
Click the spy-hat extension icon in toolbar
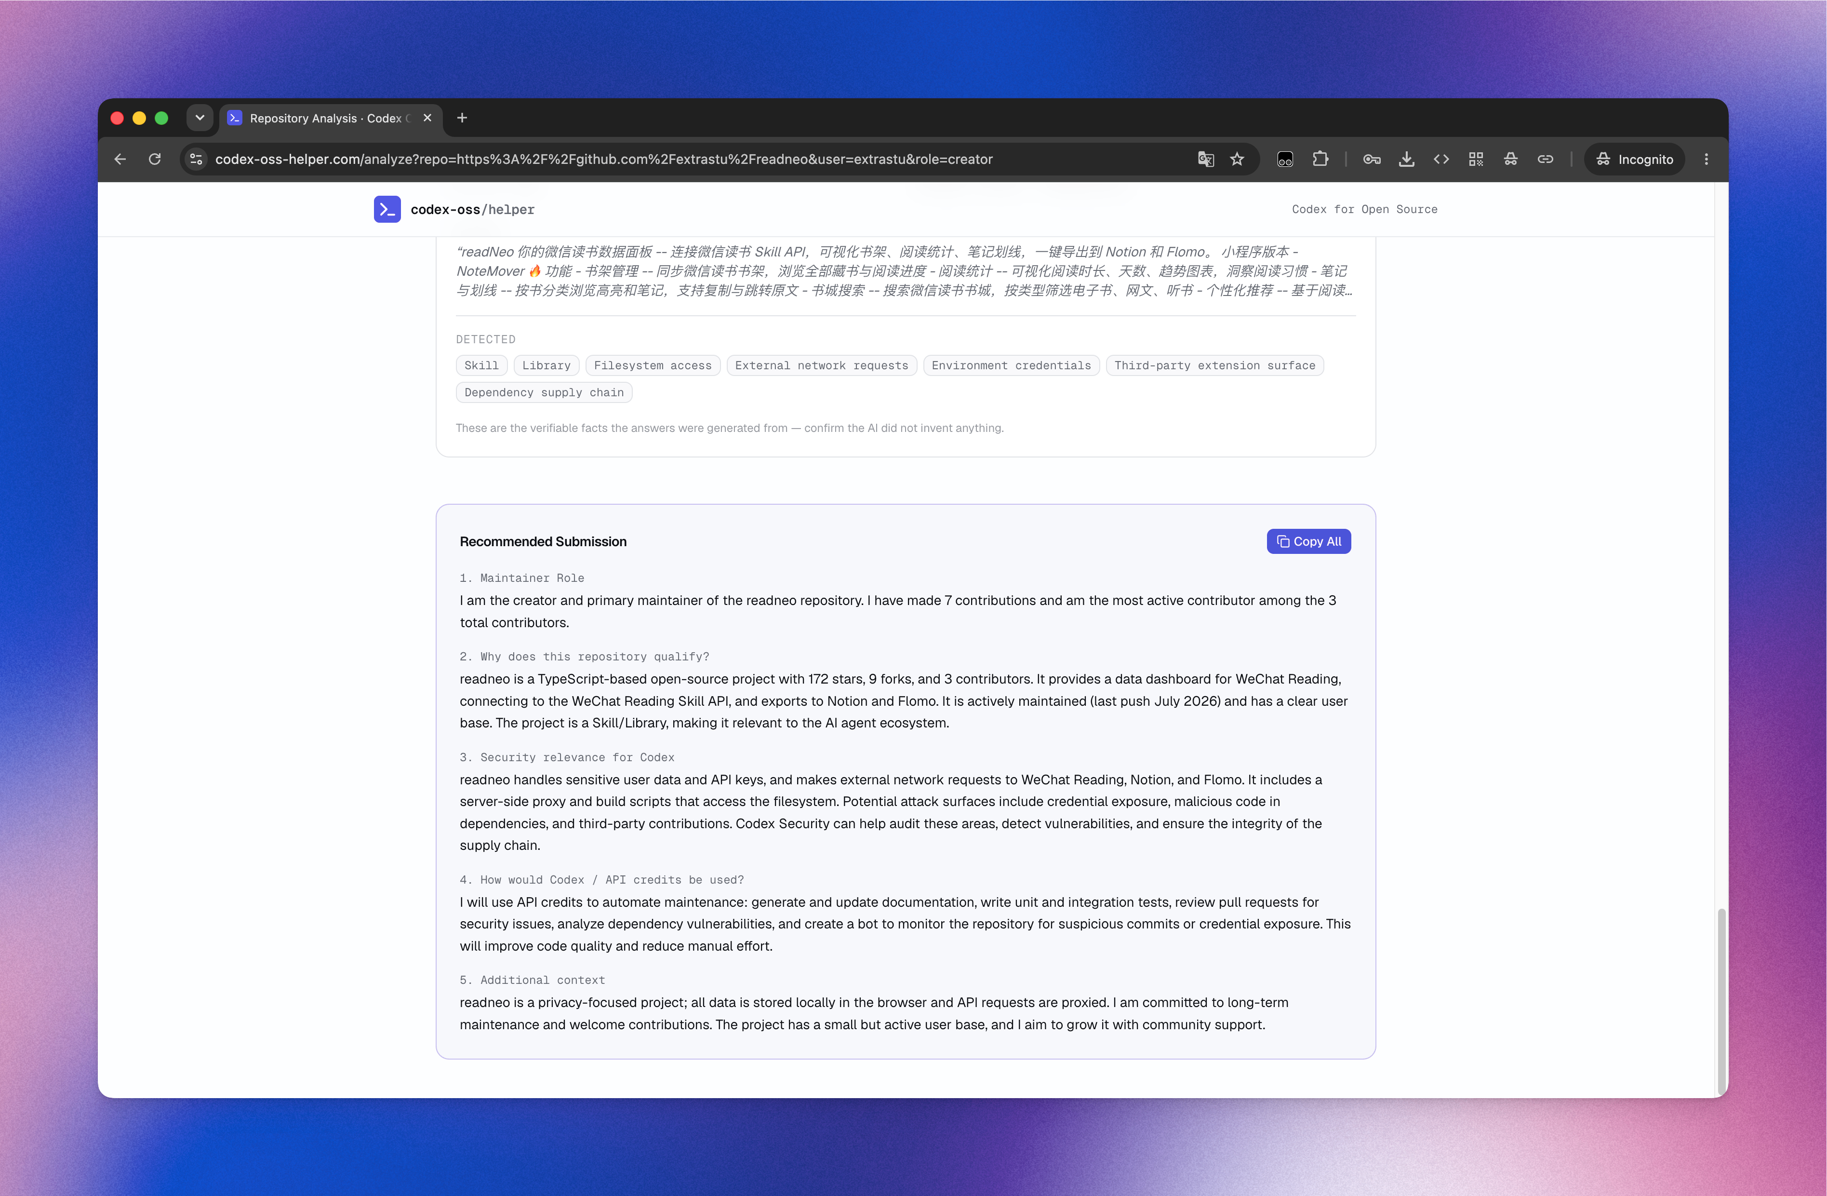[1510, 159]
